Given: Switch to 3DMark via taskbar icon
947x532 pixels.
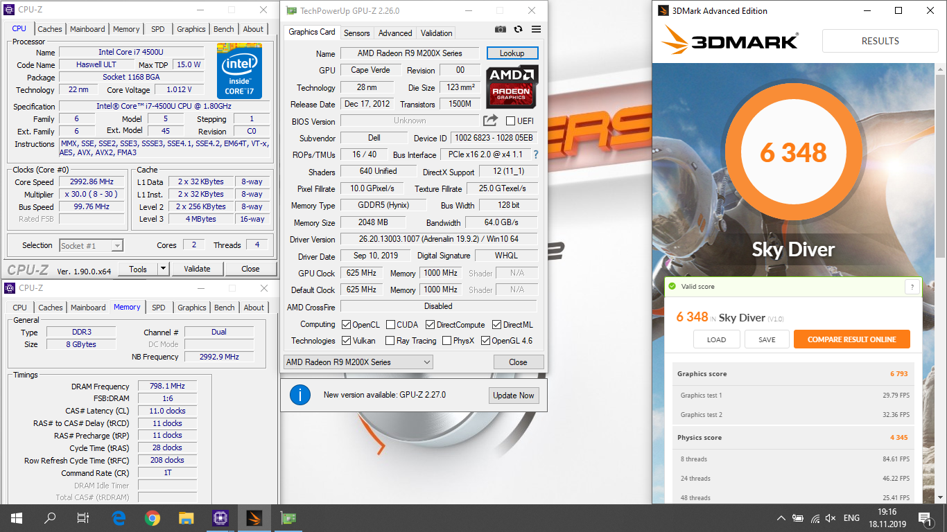Looking at the screenshot, I should pyautogui.click(x=254, y=517).
